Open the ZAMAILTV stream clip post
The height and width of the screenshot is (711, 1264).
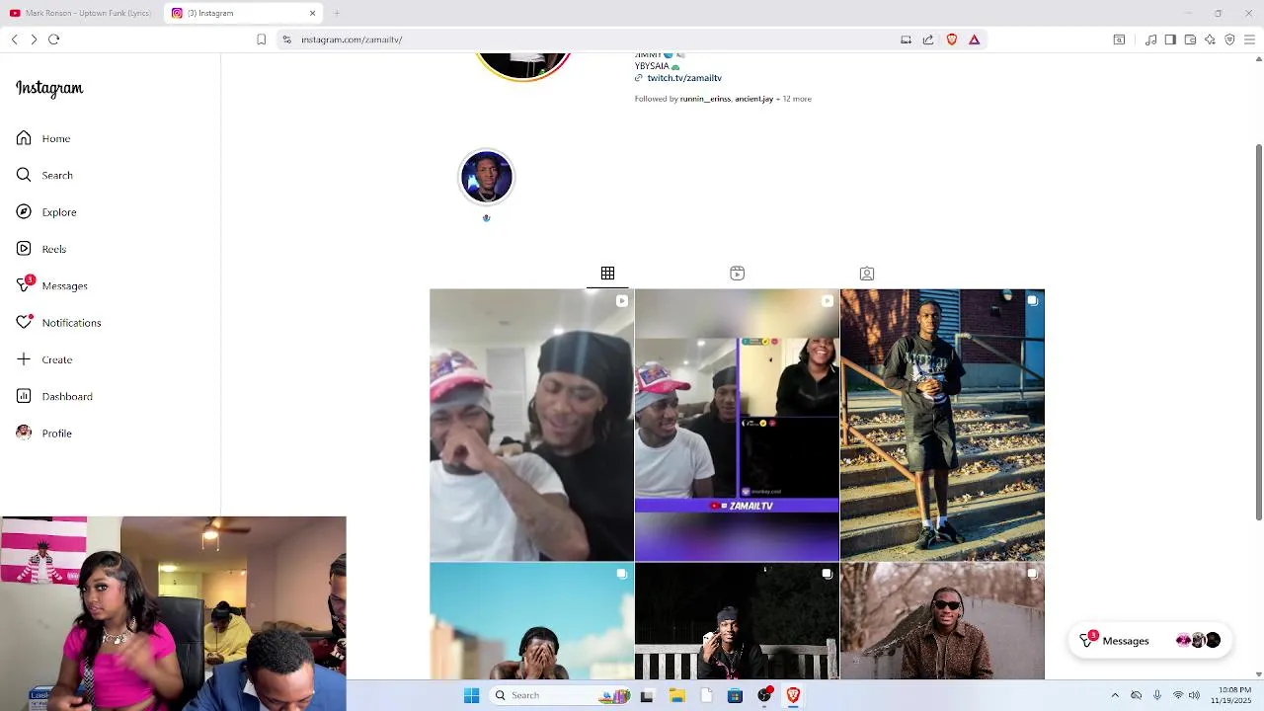737,425
